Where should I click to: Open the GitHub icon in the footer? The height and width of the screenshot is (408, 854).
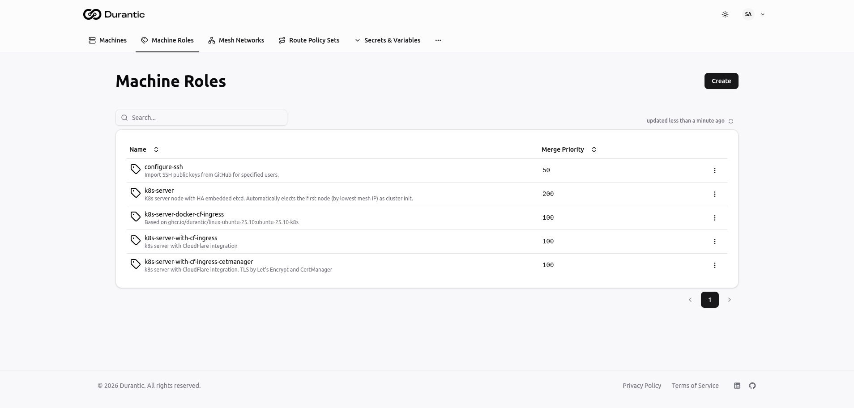pos(752,386)
